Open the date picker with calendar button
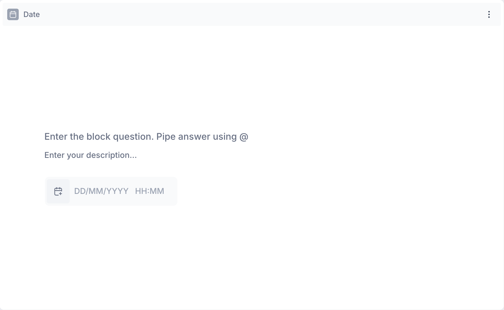This screenshot has height=310, width=504. click(x=58, y=191)
